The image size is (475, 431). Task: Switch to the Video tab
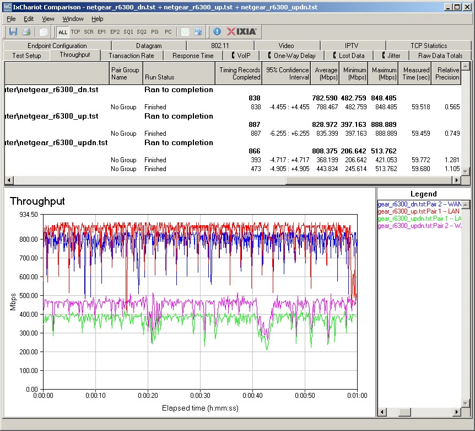coord(287,45)
